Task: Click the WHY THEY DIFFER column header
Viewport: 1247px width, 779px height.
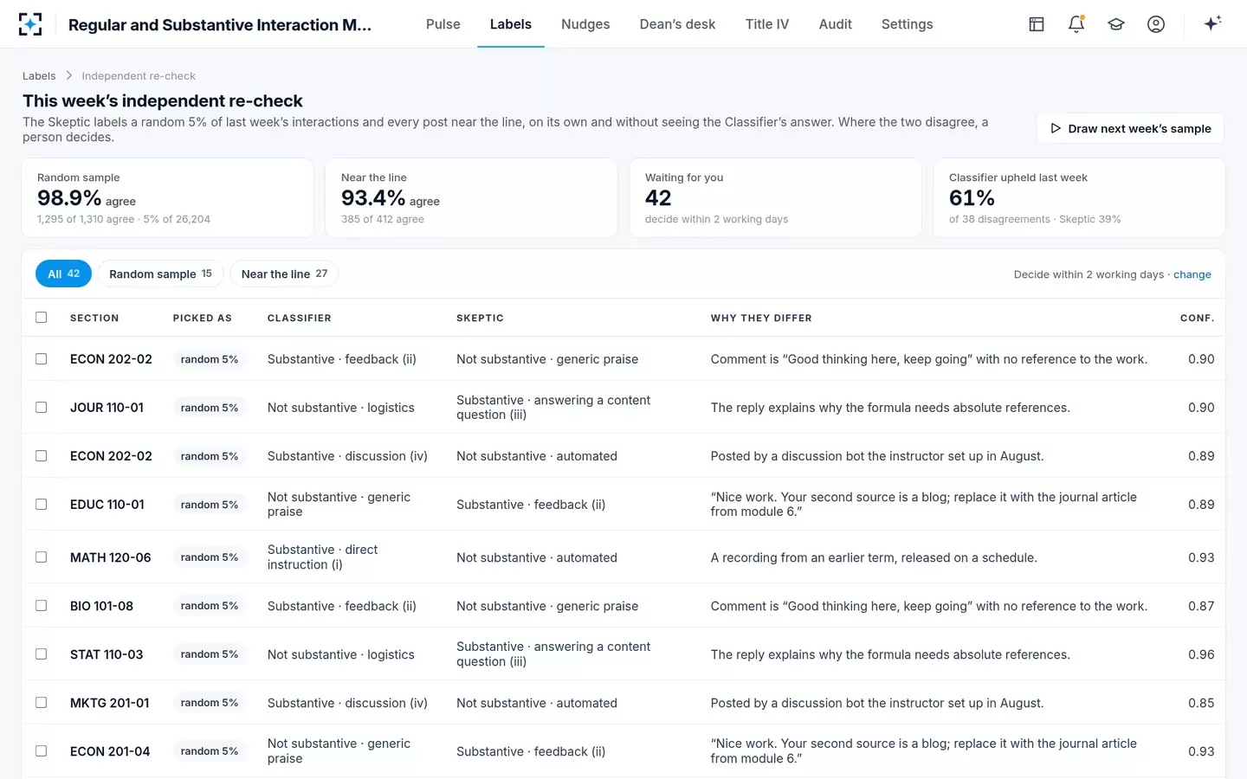Action: click(761, 319)
